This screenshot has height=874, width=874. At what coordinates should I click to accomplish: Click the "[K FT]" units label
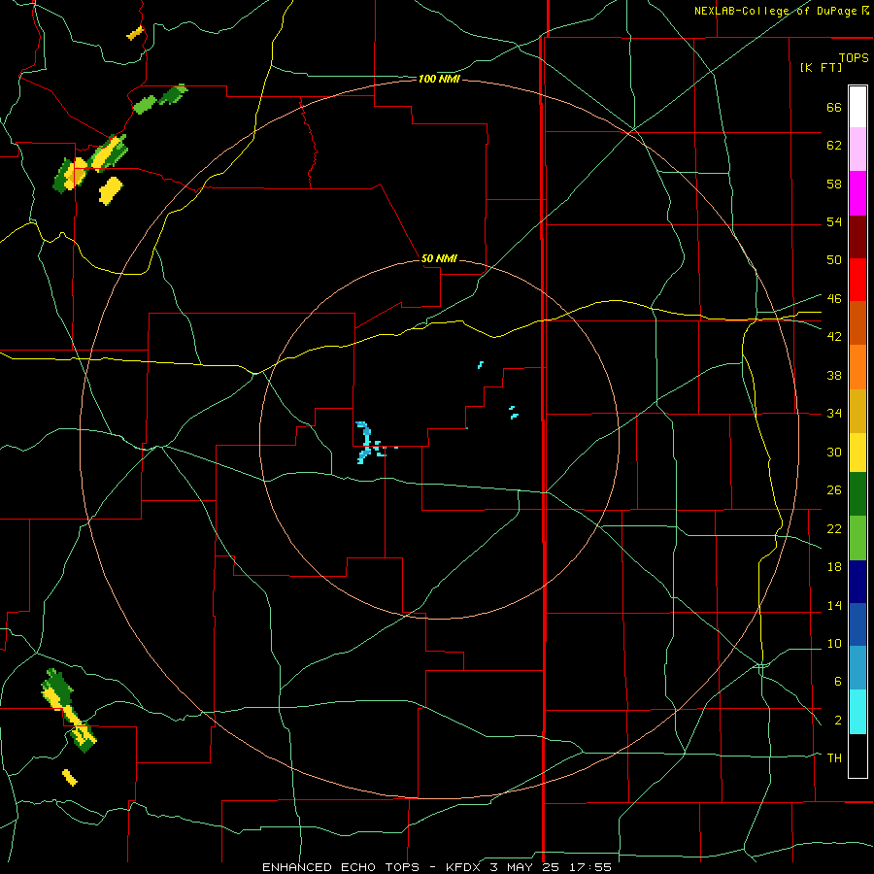(821, 67)
